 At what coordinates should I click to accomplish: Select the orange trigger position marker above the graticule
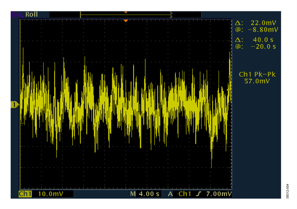(126, 21)
